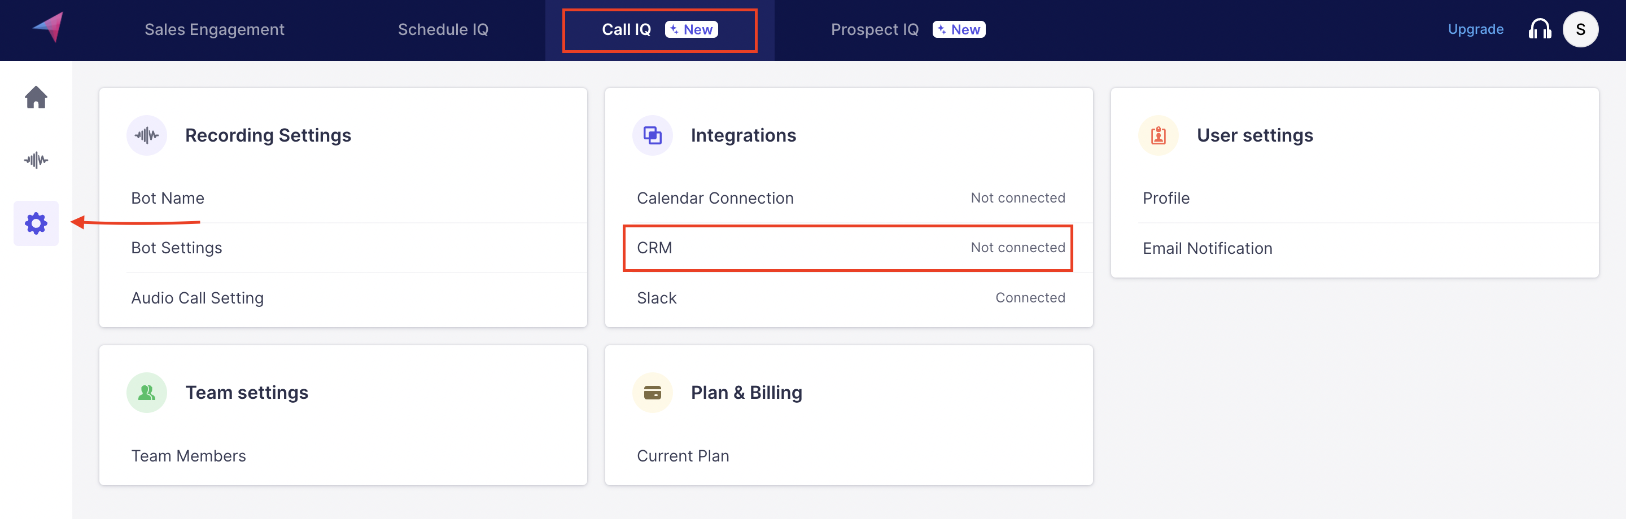Click the Integrations card icon
This screenshot has height=519, width=1626.
[x=652, y=135]
